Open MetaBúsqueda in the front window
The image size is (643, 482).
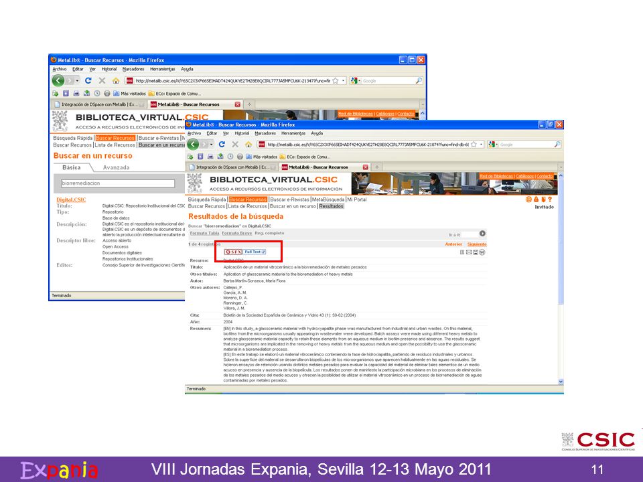point(328,199)
